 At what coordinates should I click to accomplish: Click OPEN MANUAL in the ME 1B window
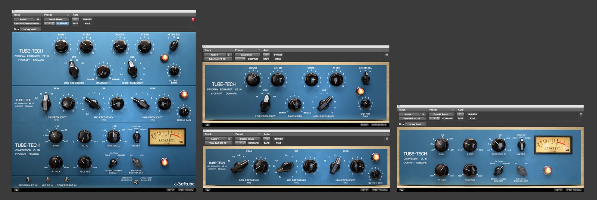(379, 190)
